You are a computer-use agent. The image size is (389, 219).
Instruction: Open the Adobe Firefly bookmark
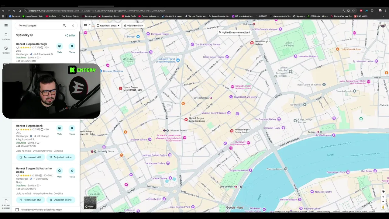[x=129, y=16]
